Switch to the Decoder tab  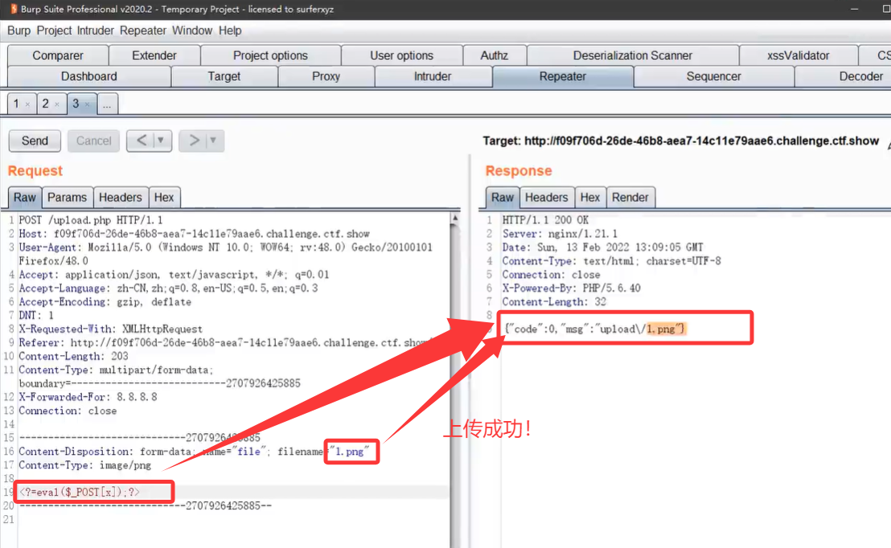tap(860, 76)
